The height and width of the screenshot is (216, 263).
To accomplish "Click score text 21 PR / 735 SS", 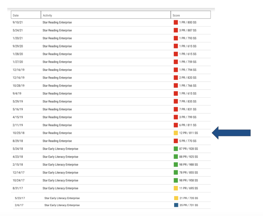I will tap(189, 198).
